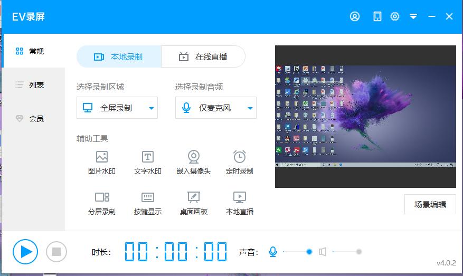The width and height of the screenshot is (463, 276).
Task: Switch to the 列表 sidebar tab
Action: pos(33,85)
